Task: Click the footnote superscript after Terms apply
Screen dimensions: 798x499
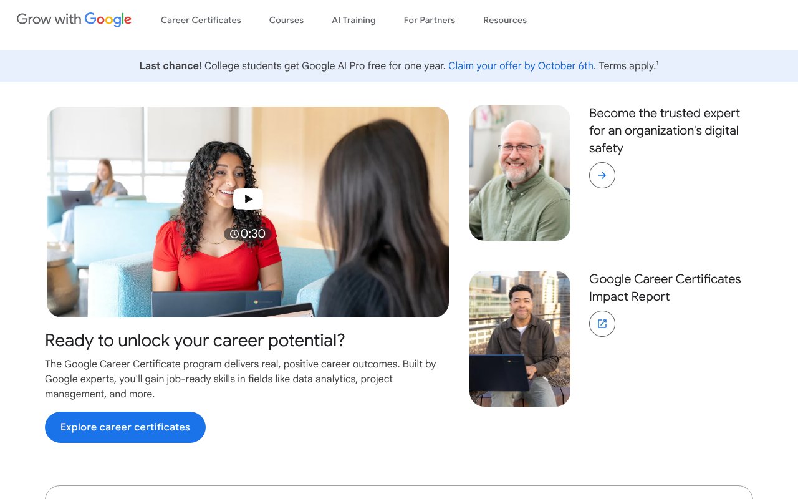Action: click(657, 63)
